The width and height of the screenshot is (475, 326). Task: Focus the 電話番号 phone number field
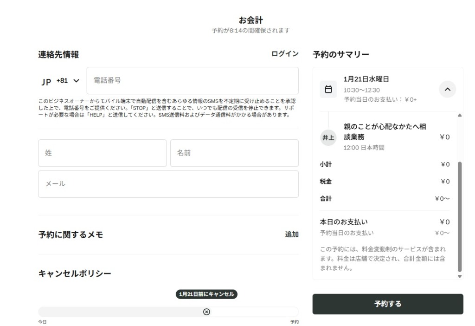193,81
